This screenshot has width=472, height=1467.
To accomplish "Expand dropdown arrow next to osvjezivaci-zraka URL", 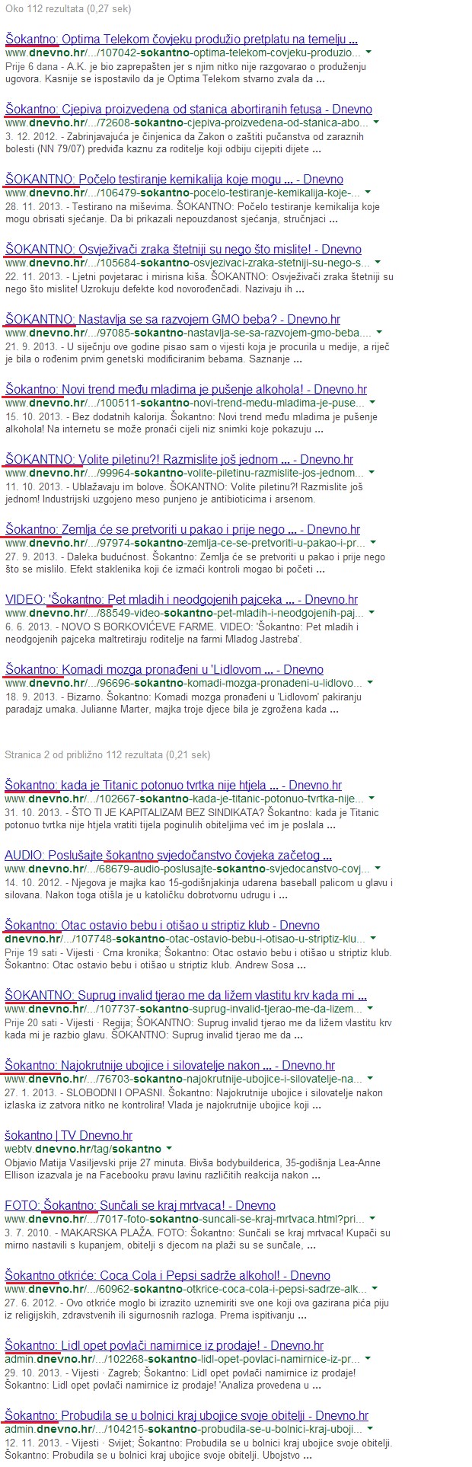I will [379, 264].
